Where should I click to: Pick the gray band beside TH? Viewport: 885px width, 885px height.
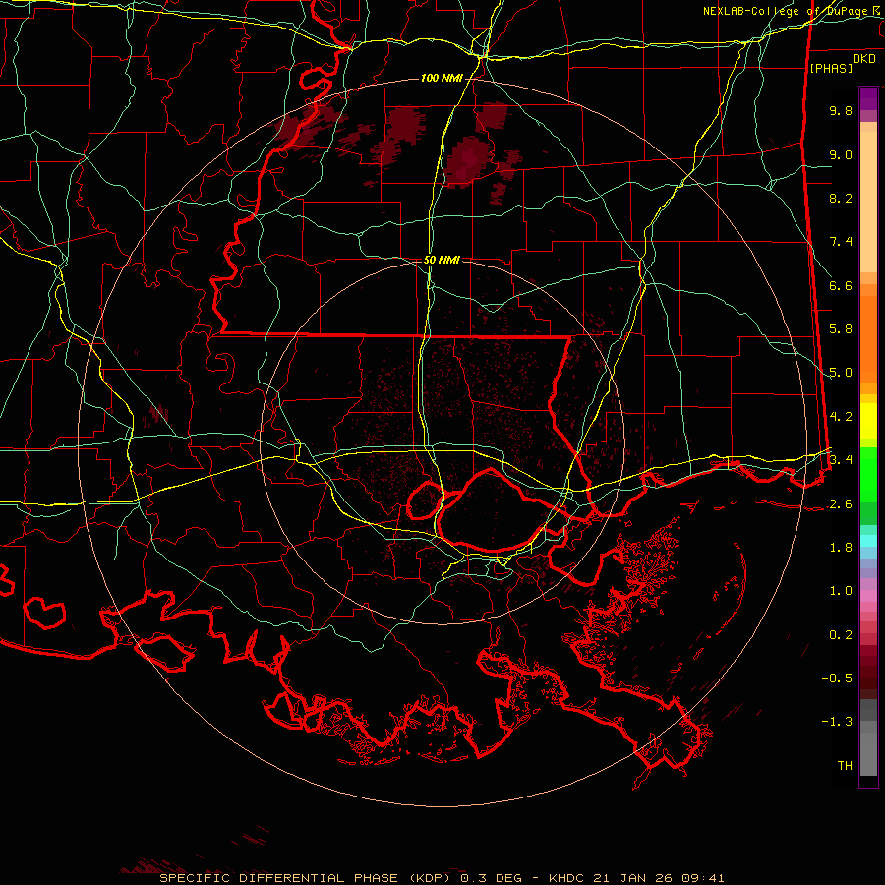coord(868,756)
